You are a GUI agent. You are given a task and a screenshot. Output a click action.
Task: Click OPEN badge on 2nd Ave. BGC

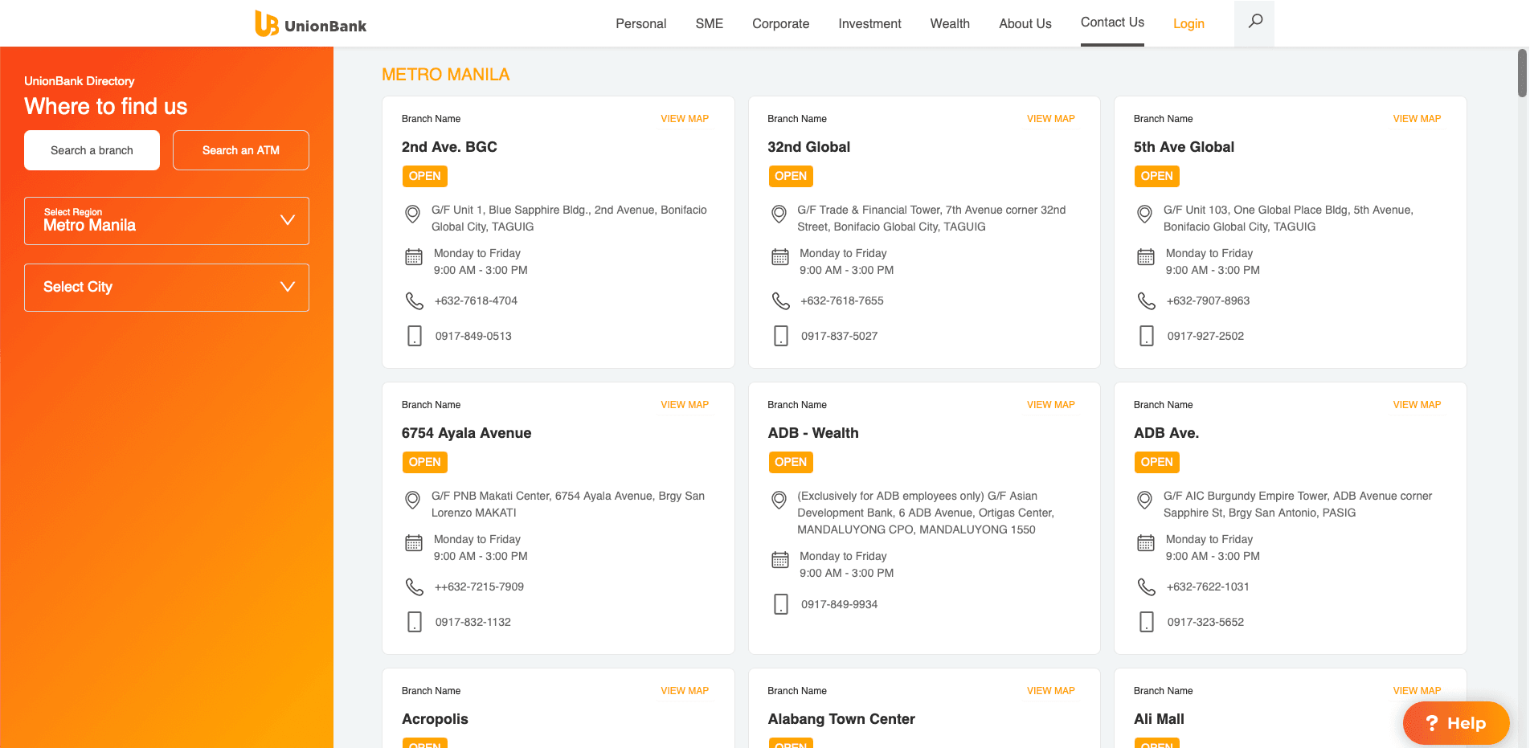click(424, 176)
